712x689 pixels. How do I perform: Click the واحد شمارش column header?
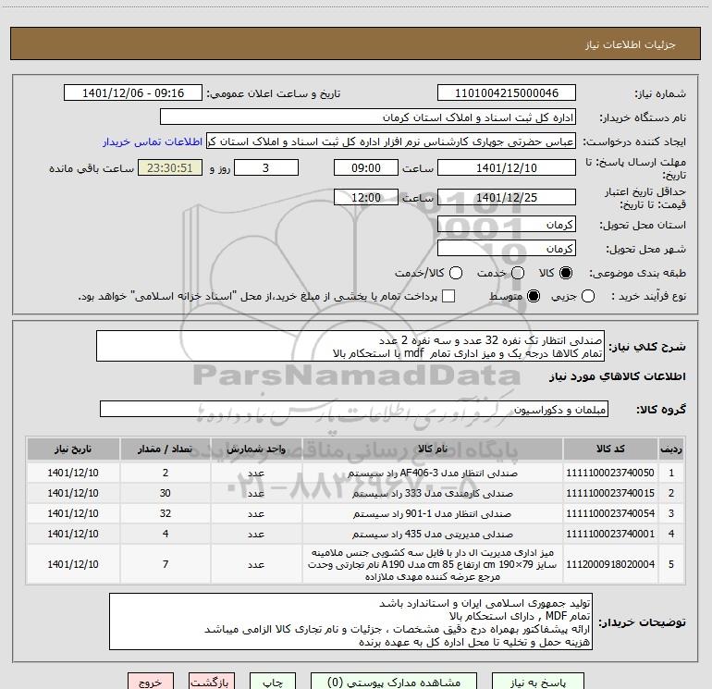pos(256,449)
